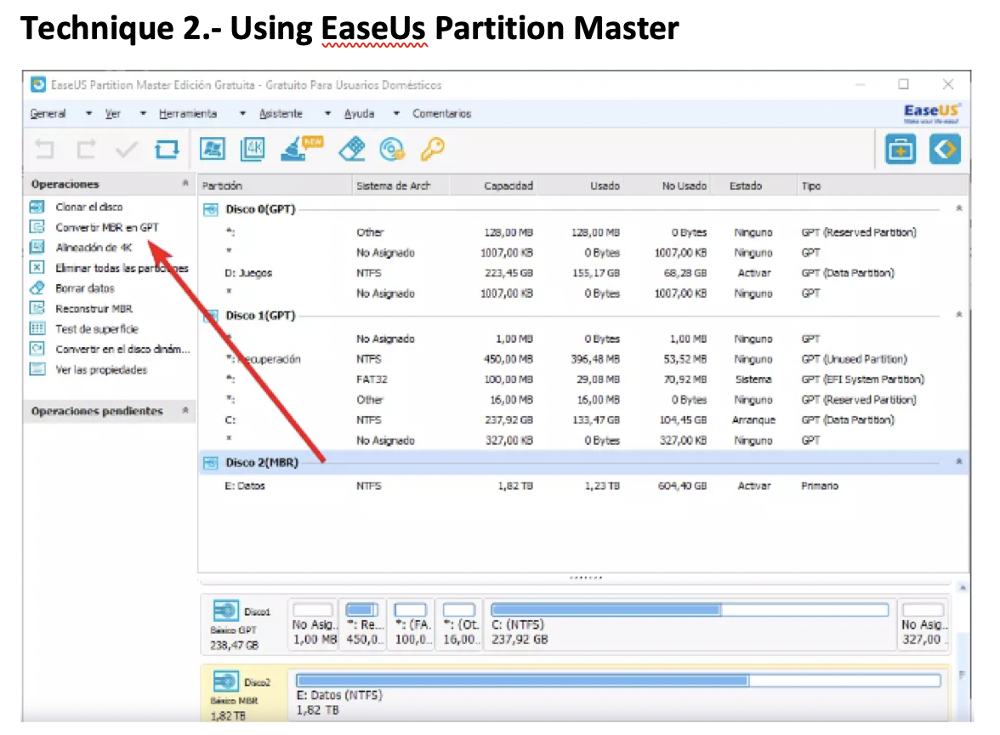Open the 4K alignment toolbar icon
Viewport: 1000px width, 735px height.
click(253, 150)
